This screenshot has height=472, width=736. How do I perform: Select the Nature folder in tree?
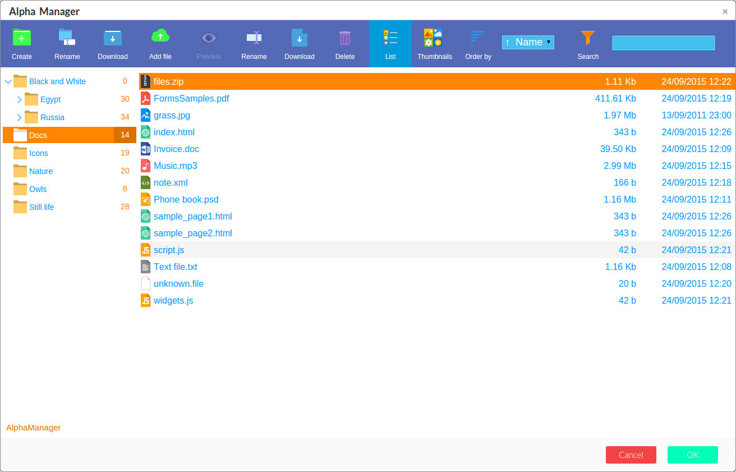(x=41, y=171)
